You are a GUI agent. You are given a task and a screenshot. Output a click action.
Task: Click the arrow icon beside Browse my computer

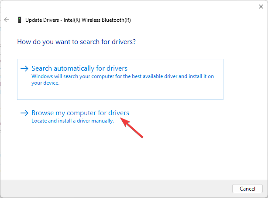click(x=24, y=113)
